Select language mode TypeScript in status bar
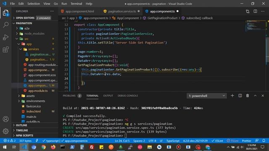 point(173,141)
